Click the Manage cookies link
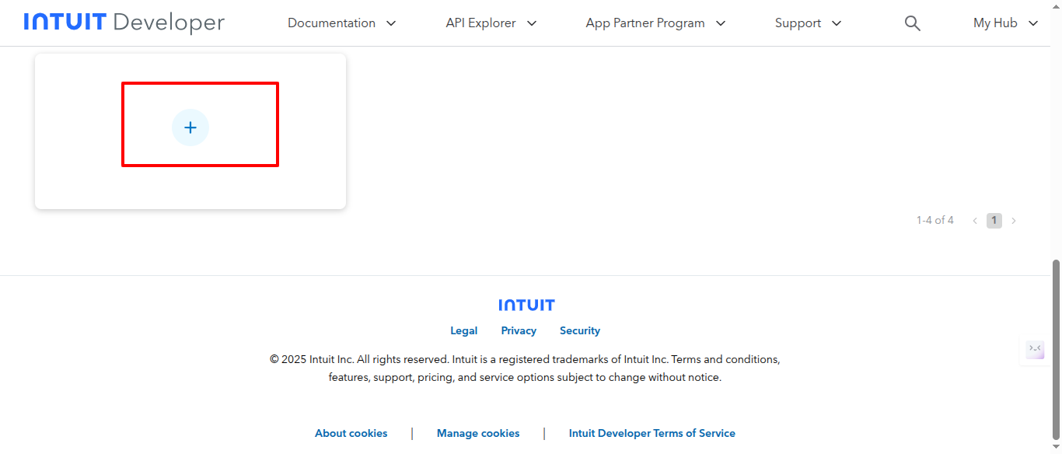Viewport: 1062px width, 454px height. point(478,433)
